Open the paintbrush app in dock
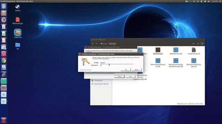The height and width of the screenshot is (124, 222). pos(4,74)
